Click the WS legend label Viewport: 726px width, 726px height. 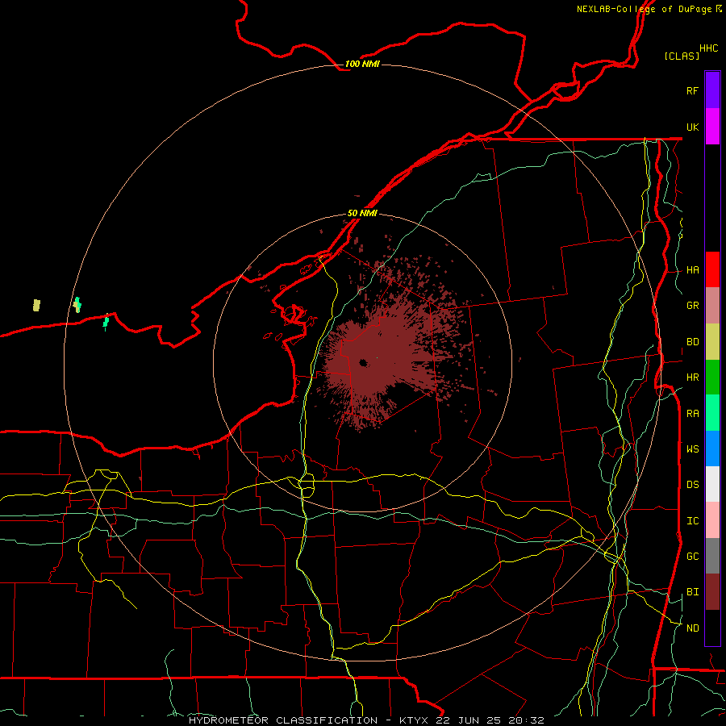tap(692, 449)
